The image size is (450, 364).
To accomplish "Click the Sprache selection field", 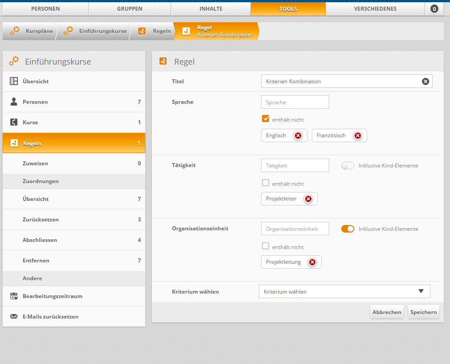I will pyautogui.click(x=295, y=102).
